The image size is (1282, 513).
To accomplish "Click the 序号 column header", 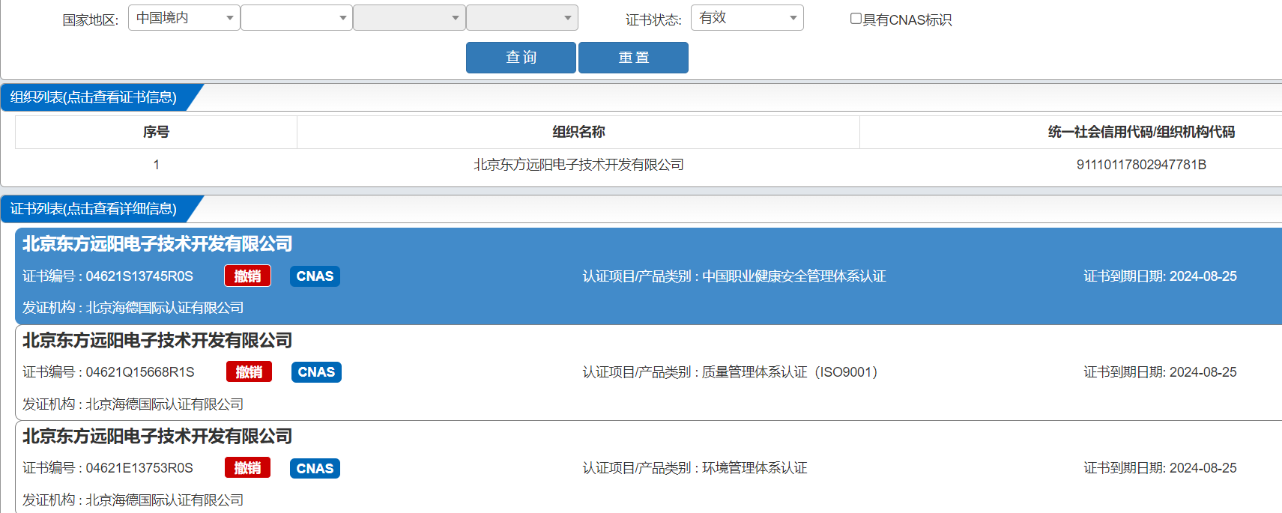I will [156, 132].
